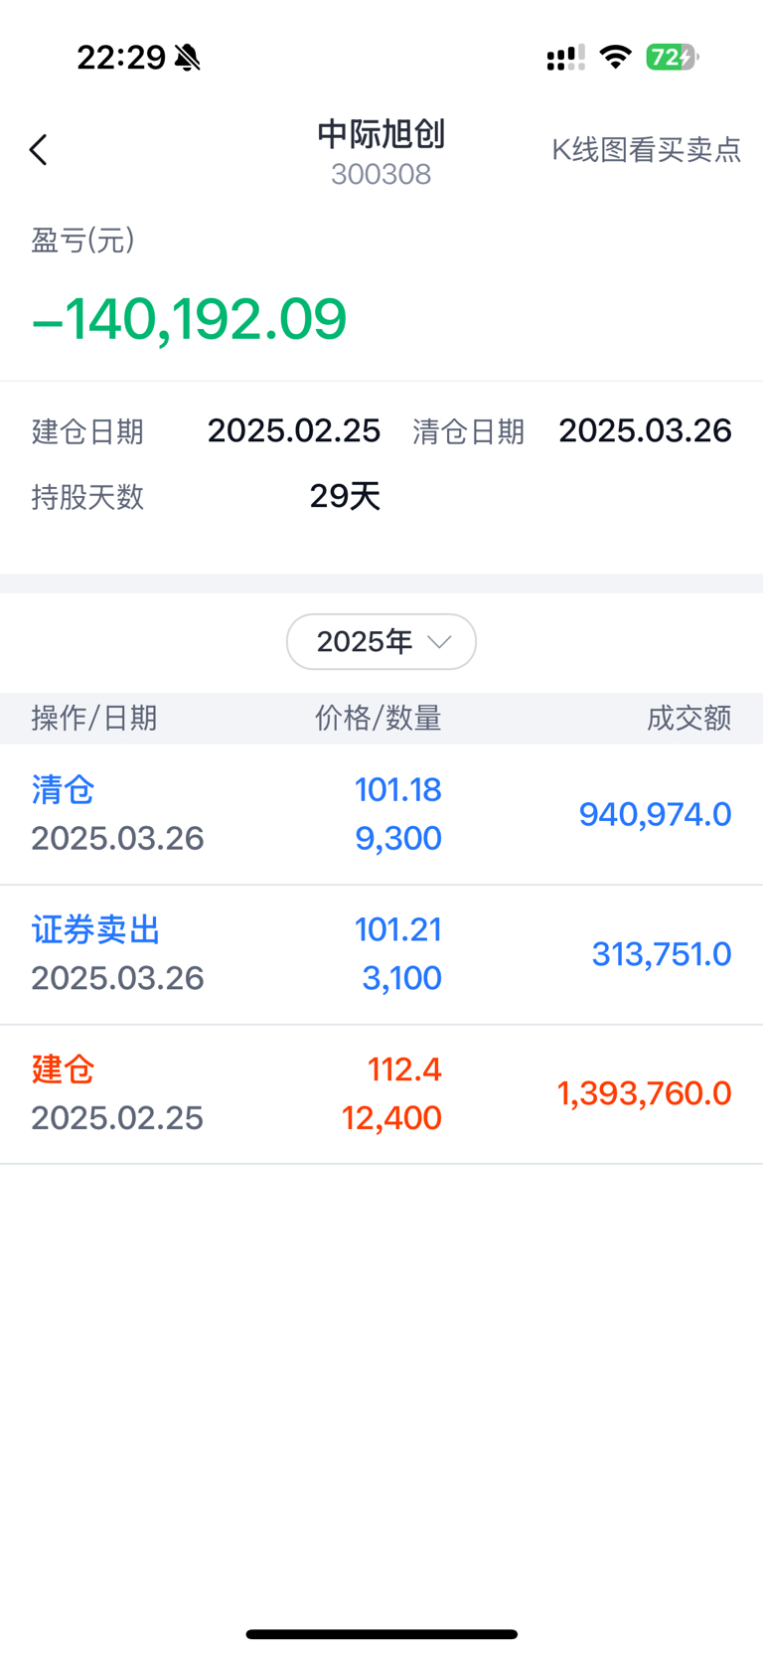The width and height of the screenshot is (764, 1655).
Task: Tap the back arrow icon
Action: point(39,150)
